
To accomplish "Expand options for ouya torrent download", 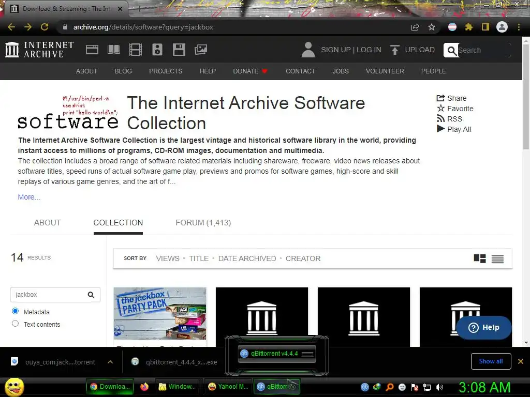I will tap(110, 362).
